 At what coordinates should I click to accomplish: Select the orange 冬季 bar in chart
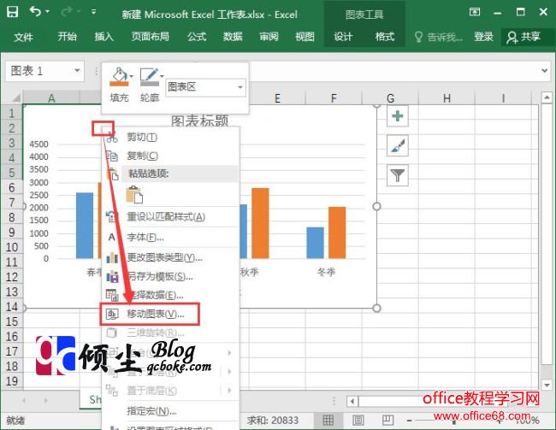337,233
